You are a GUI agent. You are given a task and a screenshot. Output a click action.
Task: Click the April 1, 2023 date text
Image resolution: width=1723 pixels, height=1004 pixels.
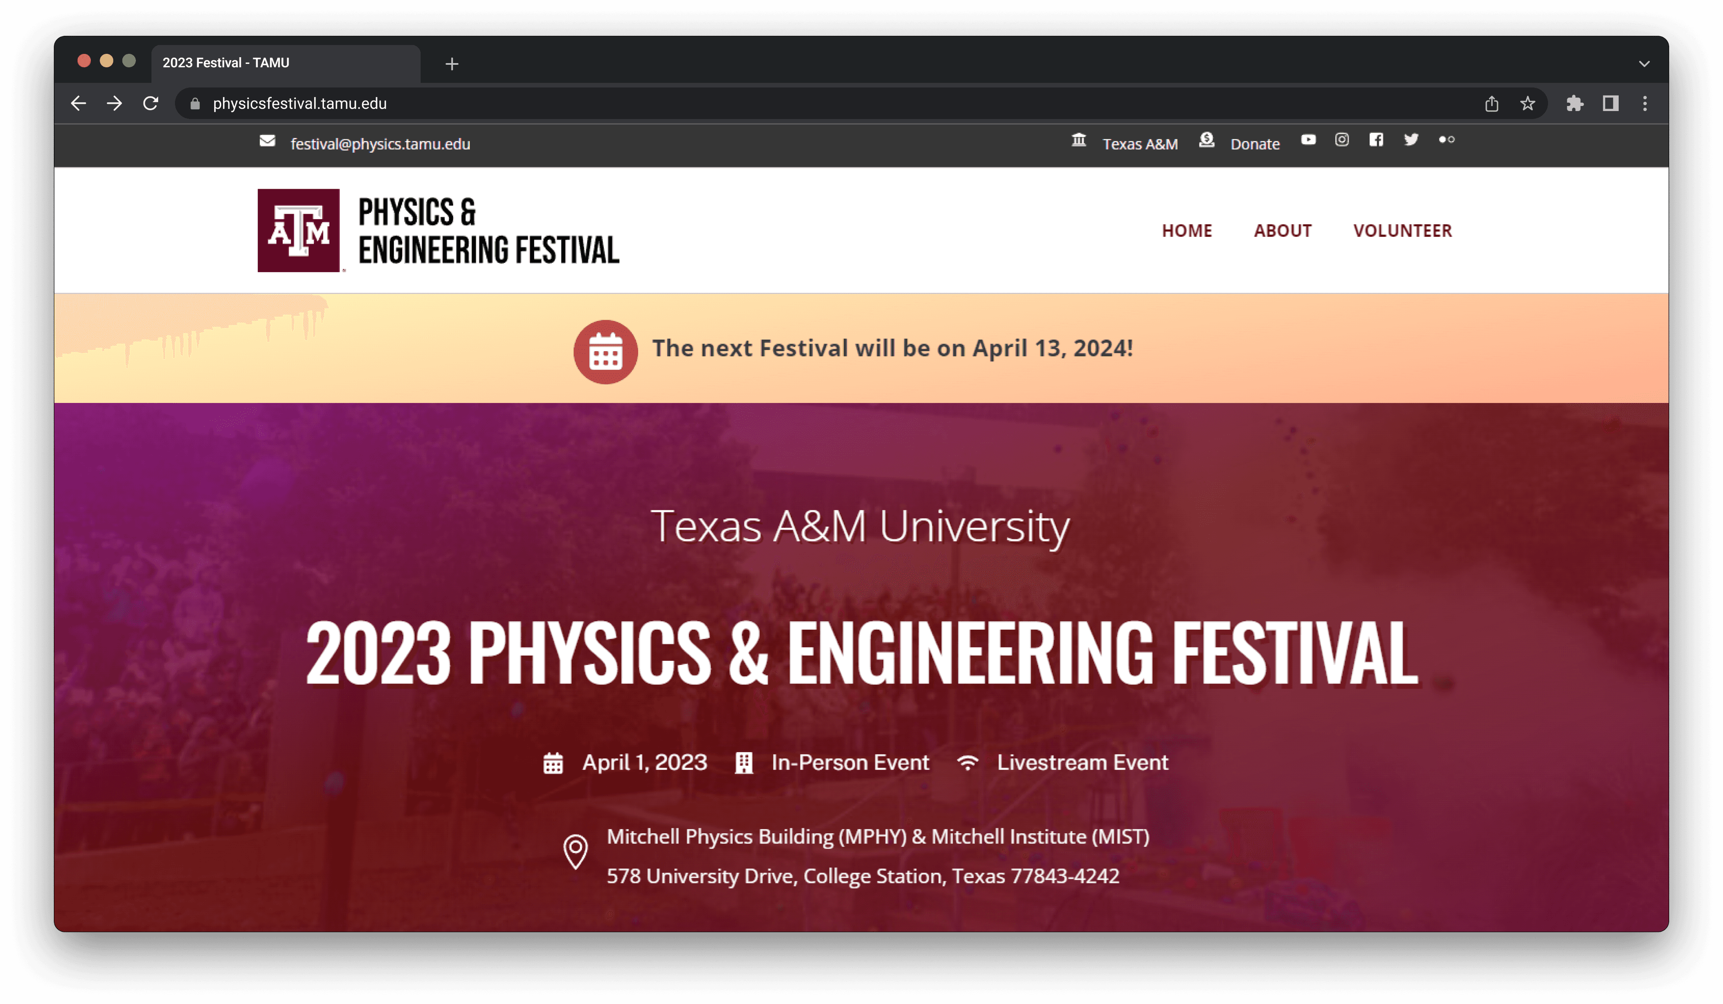pos(644,762)
